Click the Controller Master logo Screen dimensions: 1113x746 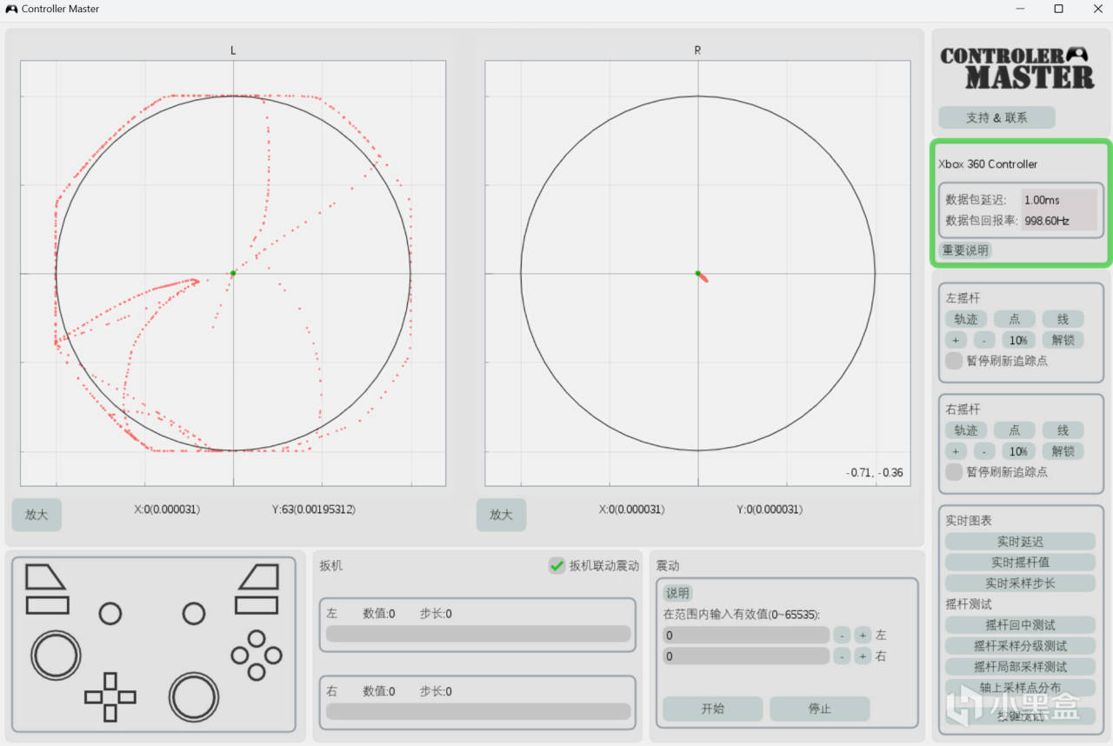click(x=1016, y=67)
